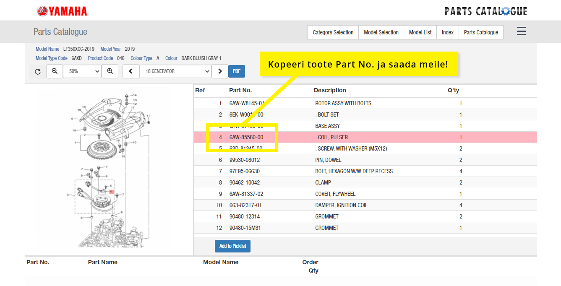
Task: Select the DAMPER, IGNITION COIL row
Action: click(342, 205)
